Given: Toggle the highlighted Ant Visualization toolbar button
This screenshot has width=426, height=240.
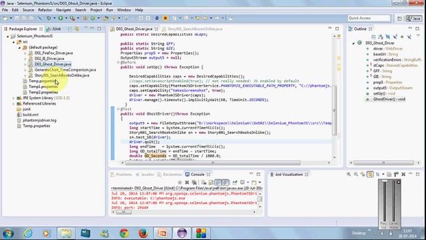Looking at the screenshot, I should coord(370,174).
